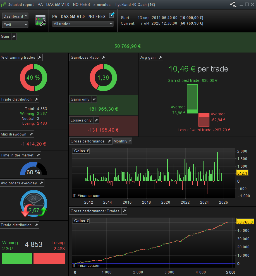
Task: Click the wrench beside Gain/Loss Ratio
Action: click(x=103, y=57)
